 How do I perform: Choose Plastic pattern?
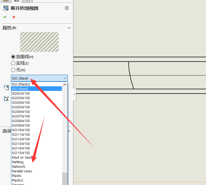[x=37, y=176]
